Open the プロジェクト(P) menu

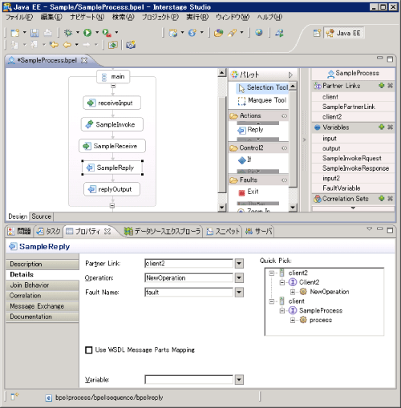160,18
